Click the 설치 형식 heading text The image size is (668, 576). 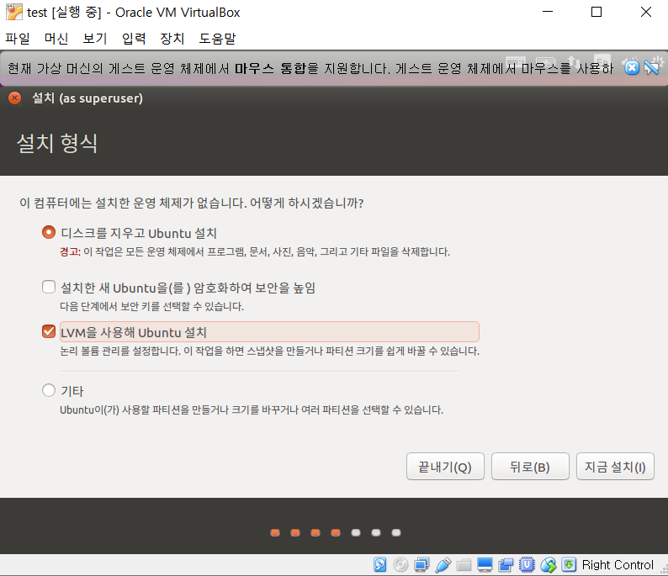57,143
